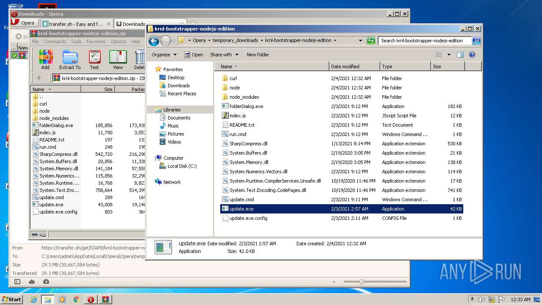Screen dimensions: 542x305
Task: Click WinRAR icon in taskbar
Action: (105, 299)
